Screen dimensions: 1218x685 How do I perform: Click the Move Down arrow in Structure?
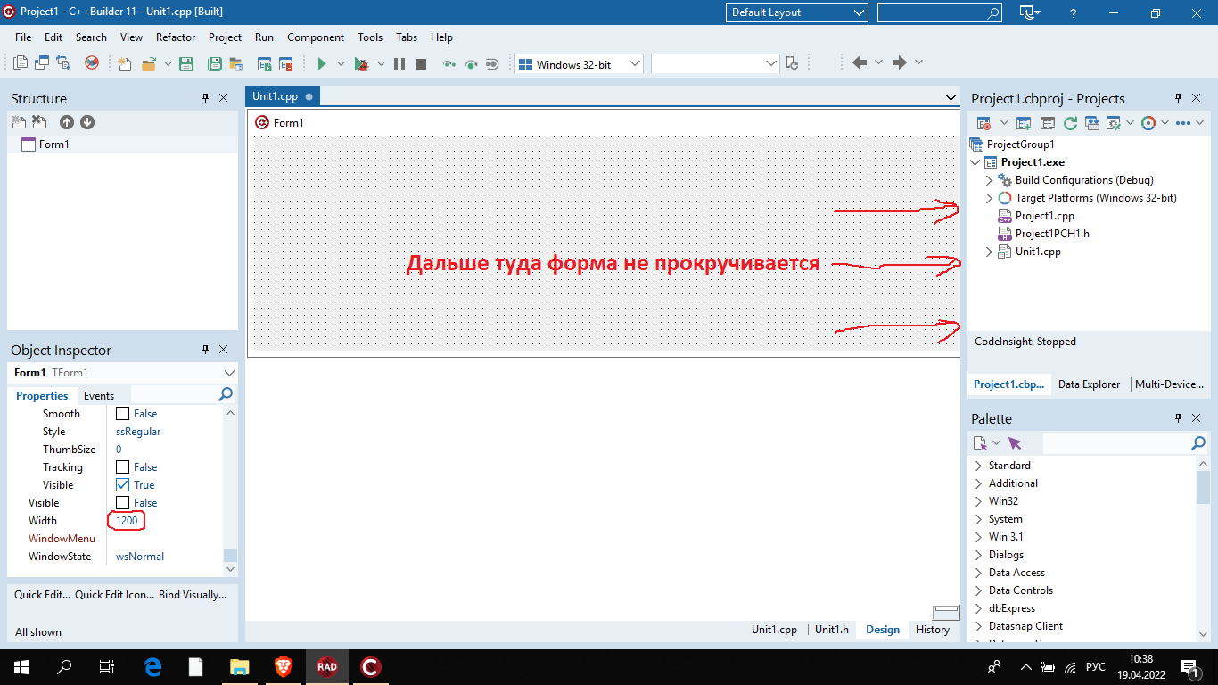(87, 122)
